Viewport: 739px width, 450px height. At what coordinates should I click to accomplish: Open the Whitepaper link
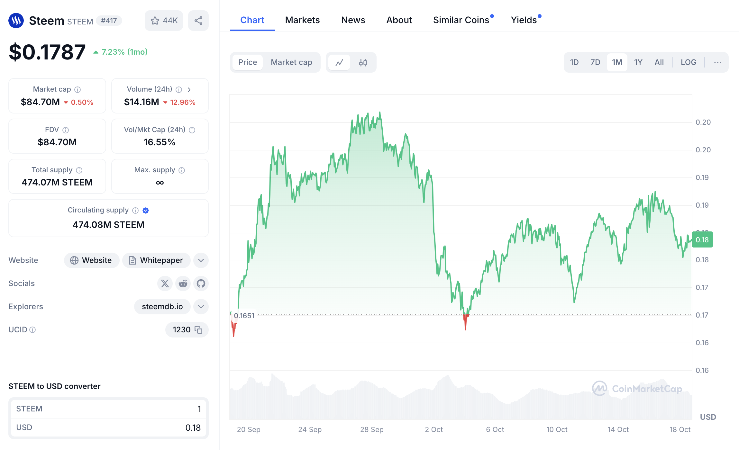[156, 260]
